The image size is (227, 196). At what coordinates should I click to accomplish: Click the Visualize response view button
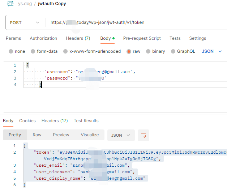point(90,135)
